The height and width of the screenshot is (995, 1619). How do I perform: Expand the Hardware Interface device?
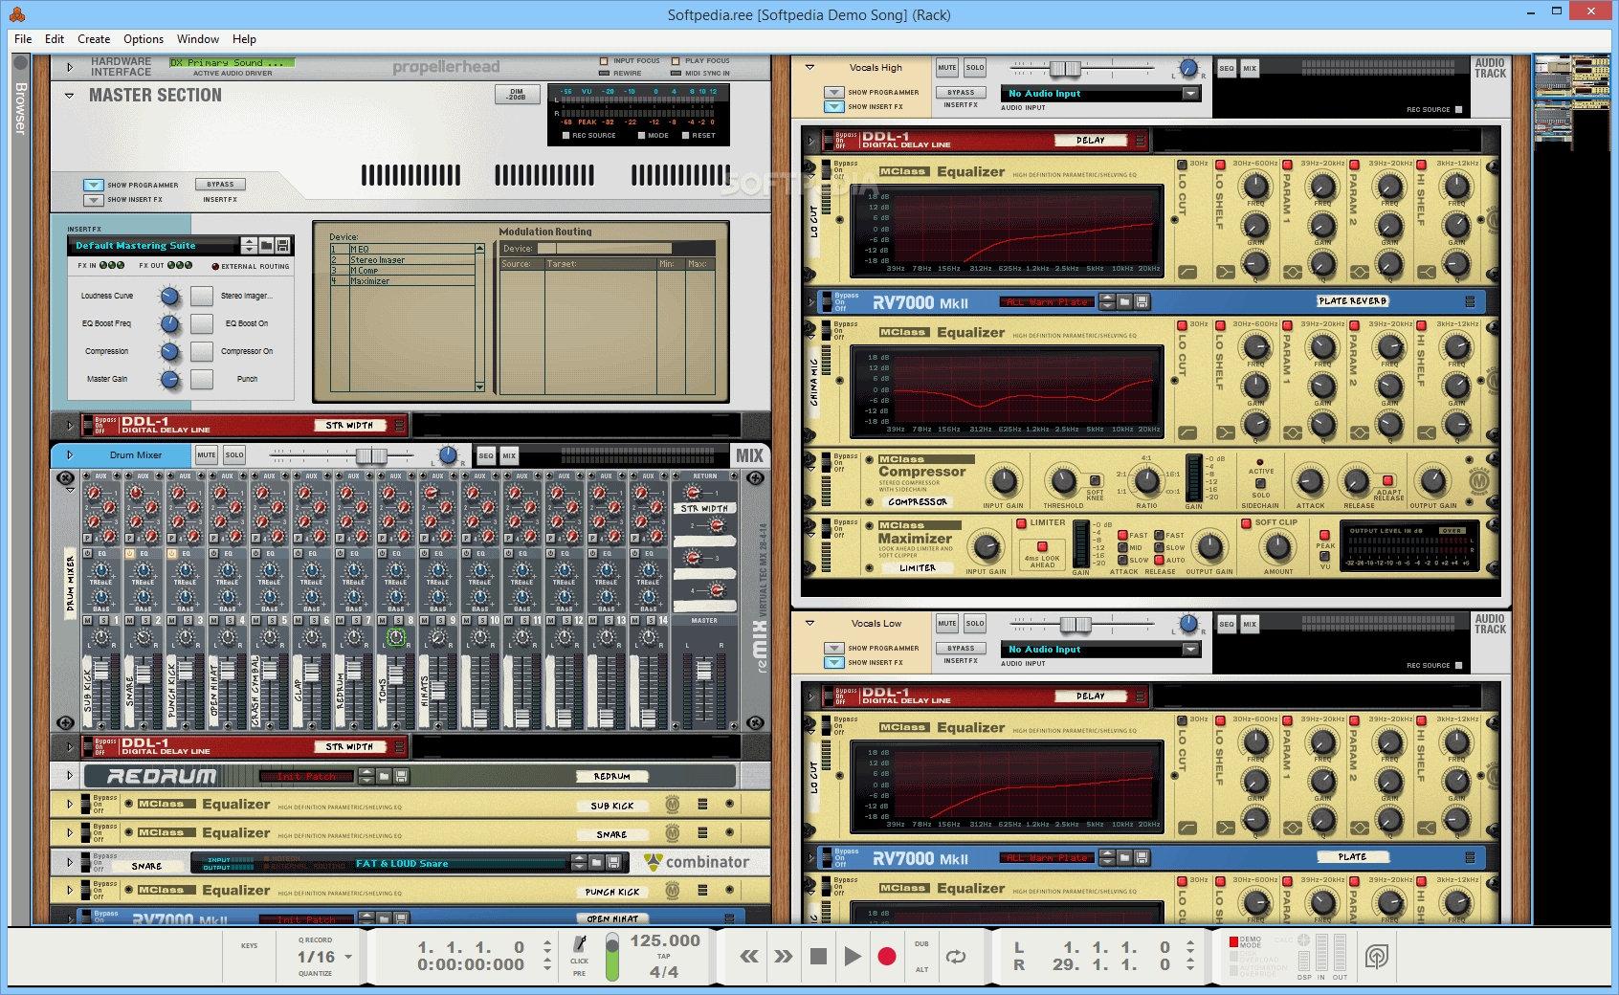pos(70,67)
